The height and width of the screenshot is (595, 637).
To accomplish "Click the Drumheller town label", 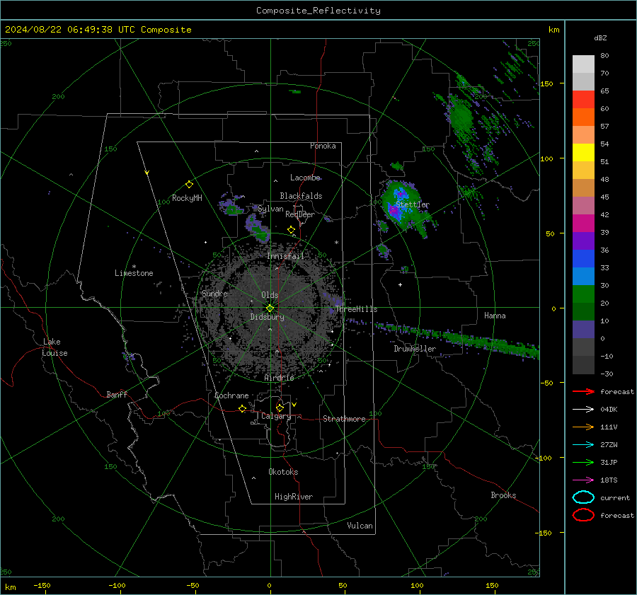I will point(415,349).
